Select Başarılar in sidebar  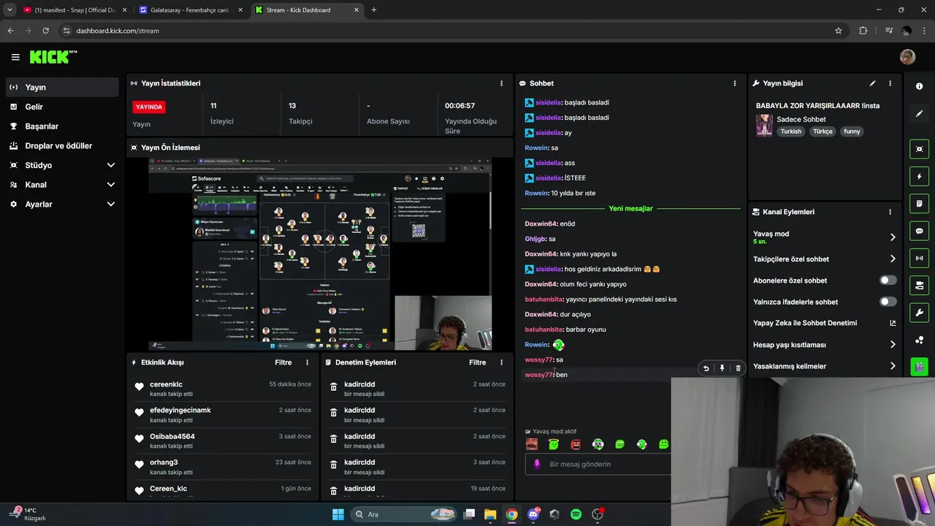click(62, 126)
